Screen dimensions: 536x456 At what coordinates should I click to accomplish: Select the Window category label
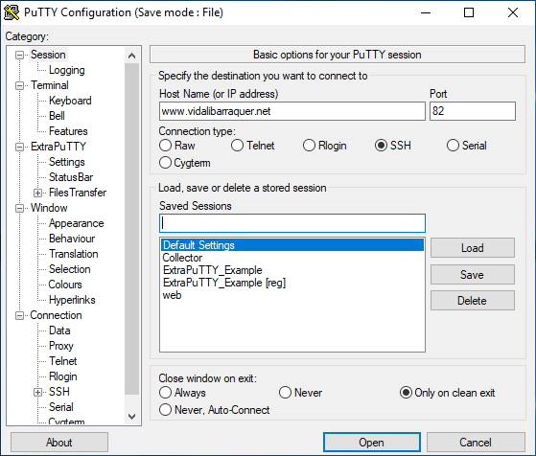(49, 208)
